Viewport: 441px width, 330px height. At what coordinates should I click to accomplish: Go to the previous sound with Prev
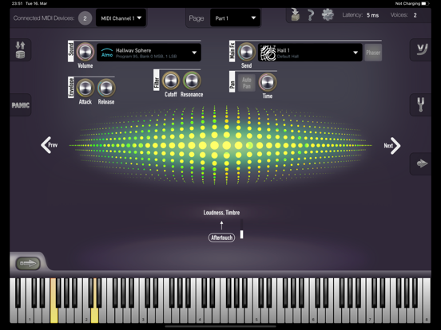coord(50,145)
